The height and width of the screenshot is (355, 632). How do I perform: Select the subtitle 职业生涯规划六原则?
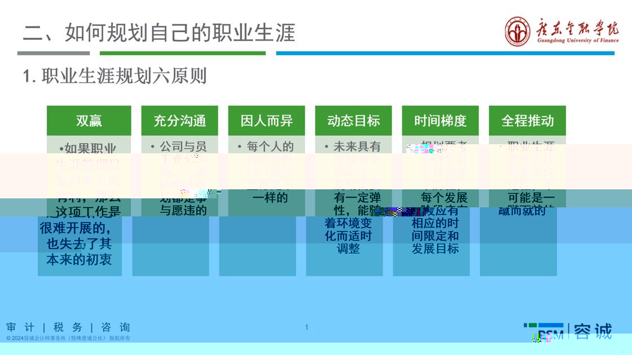tap(115, 76)
